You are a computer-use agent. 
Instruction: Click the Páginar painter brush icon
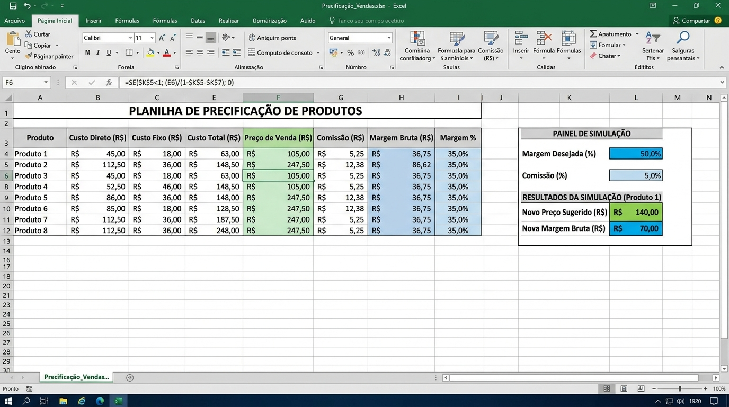point(29,56)
